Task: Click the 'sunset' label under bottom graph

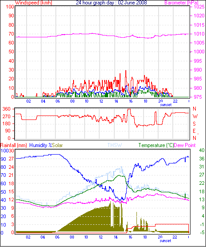Action: [x=165, y=241]
